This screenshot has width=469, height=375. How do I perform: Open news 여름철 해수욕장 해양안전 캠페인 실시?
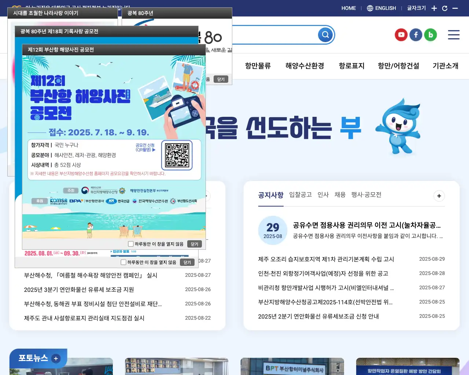pyautogui.click(x=91, y=275)
